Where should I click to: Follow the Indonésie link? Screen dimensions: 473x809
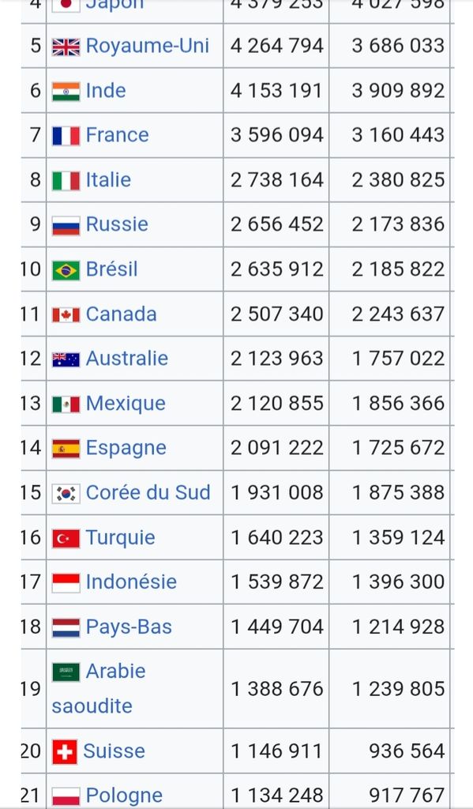[x=131, y=582]
